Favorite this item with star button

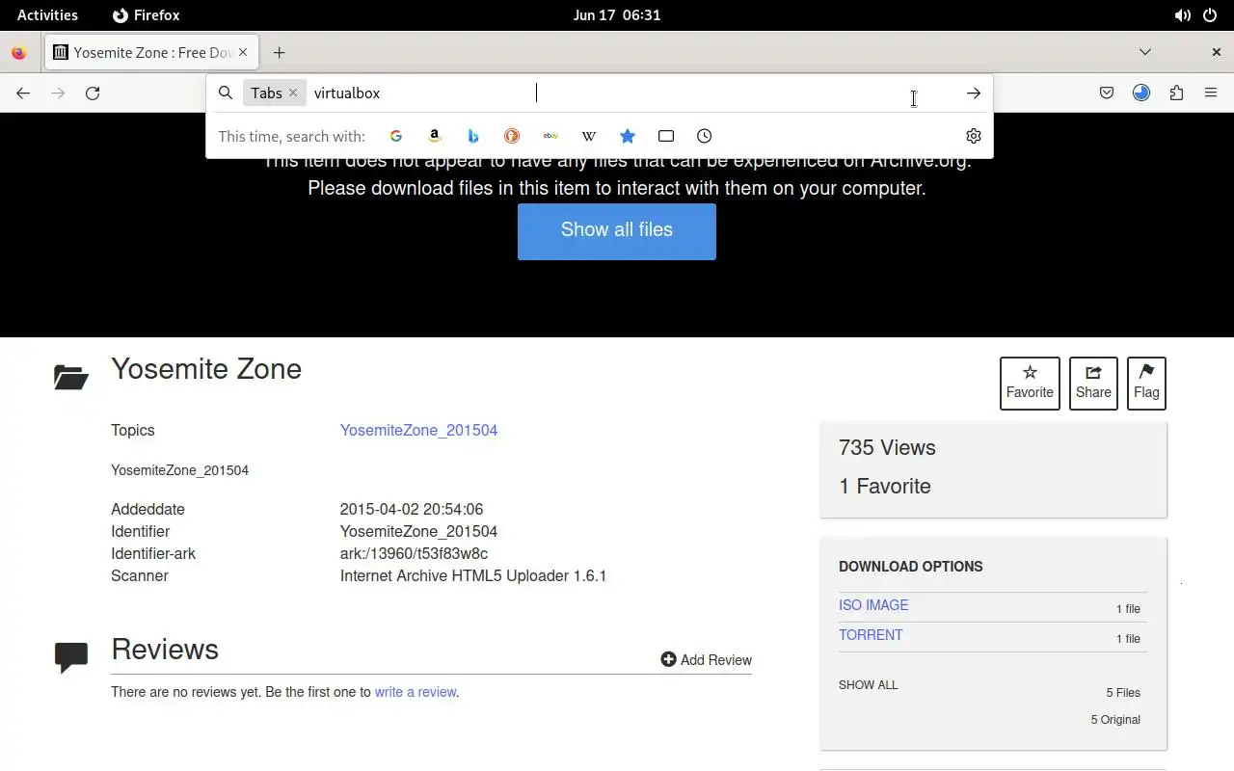pos(1030,383)
